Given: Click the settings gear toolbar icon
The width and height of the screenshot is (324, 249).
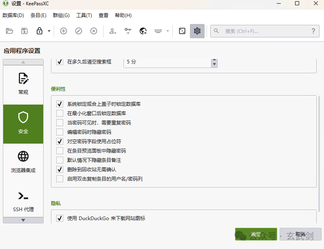Looking at the screenshot, I should 197,31.
